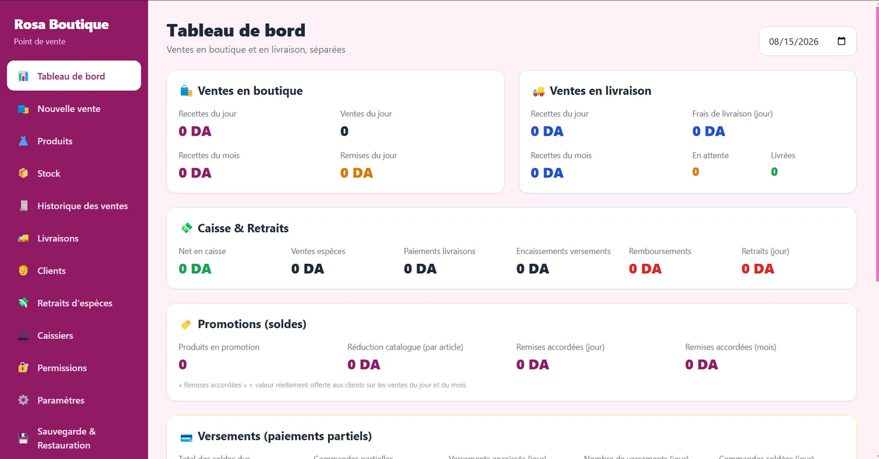Click the Paramètres gear icon
This screenshot has width=879, height=459.
point(23,400)
